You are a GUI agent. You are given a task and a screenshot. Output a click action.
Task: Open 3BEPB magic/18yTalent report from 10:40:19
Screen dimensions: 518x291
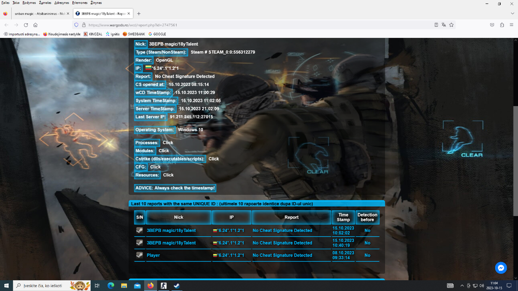tap(171, 243)
